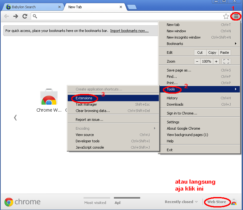Click the Copy button in Edit row
243x210 pixels.
[x=212, y=52]
